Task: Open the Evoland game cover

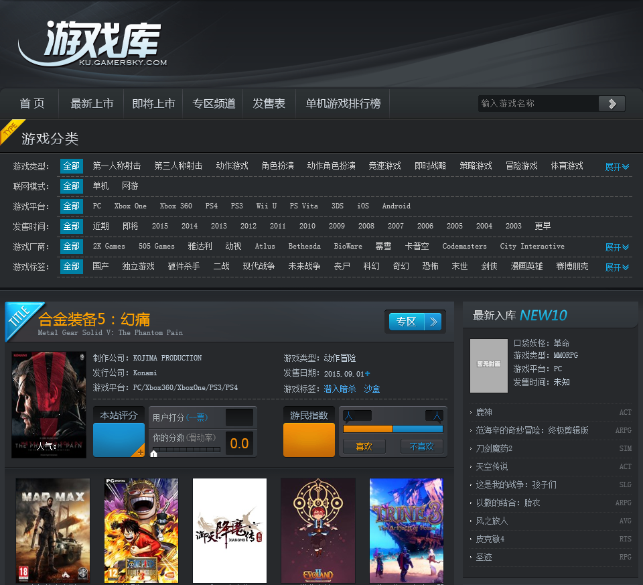Action: (318, 531)
